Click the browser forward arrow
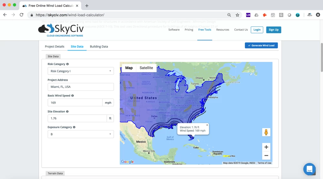The width and height of the screenshot is (323, 179). [x=13, y=15]
